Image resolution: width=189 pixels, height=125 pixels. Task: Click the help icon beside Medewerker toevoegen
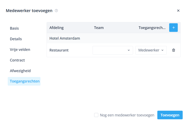(x=56, y=11)
